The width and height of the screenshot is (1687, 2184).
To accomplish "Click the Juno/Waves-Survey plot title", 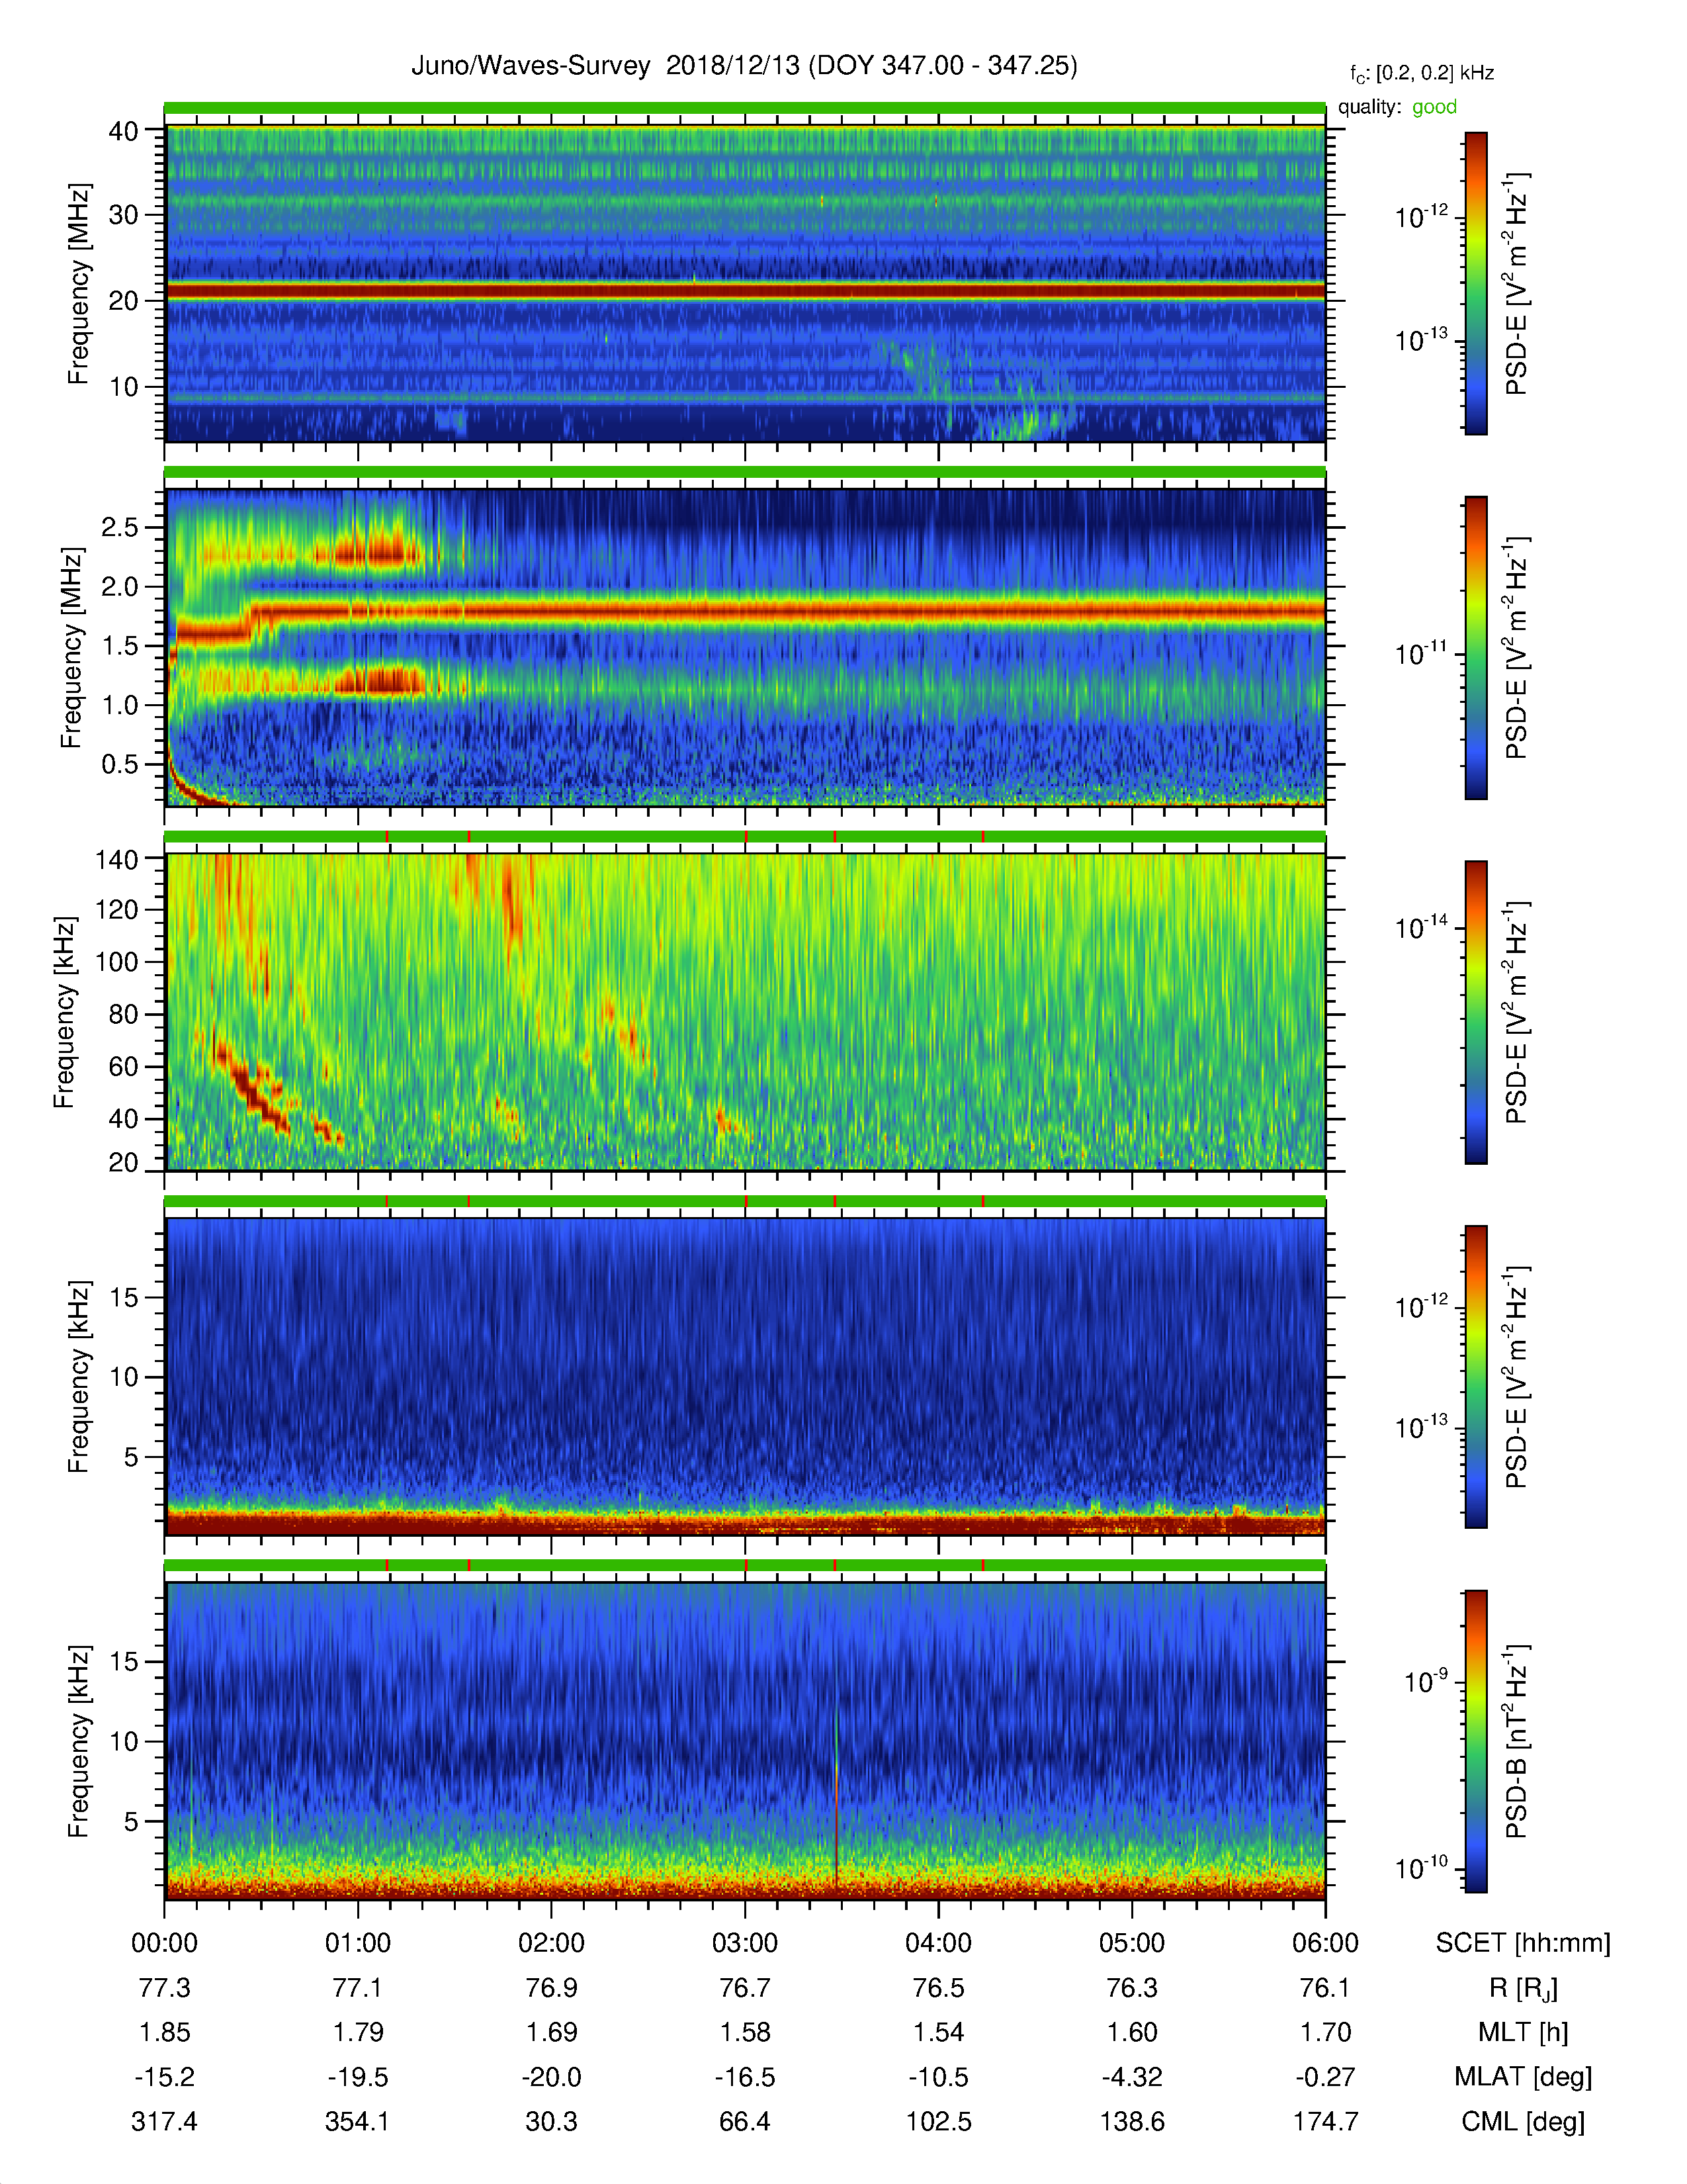I will tap(744, 66).
